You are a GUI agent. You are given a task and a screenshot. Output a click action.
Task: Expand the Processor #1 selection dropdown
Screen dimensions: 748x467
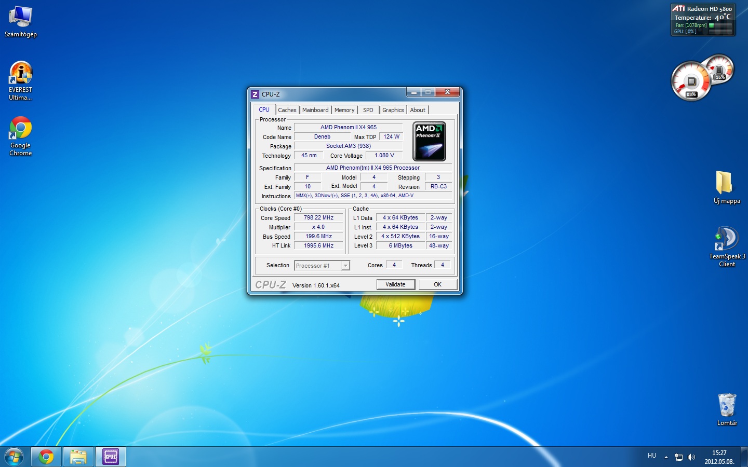tap(345, 266)
